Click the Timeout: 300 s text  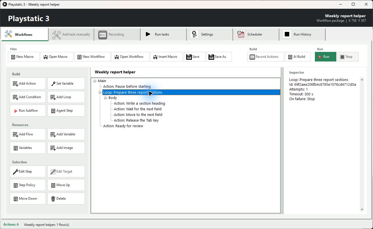click(301, 94)
